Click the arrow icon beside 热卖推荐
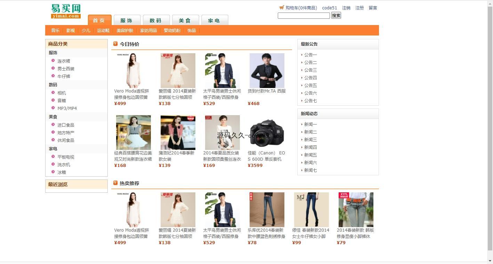The width and height of the screenshot is (493, 264). point(115,183)
